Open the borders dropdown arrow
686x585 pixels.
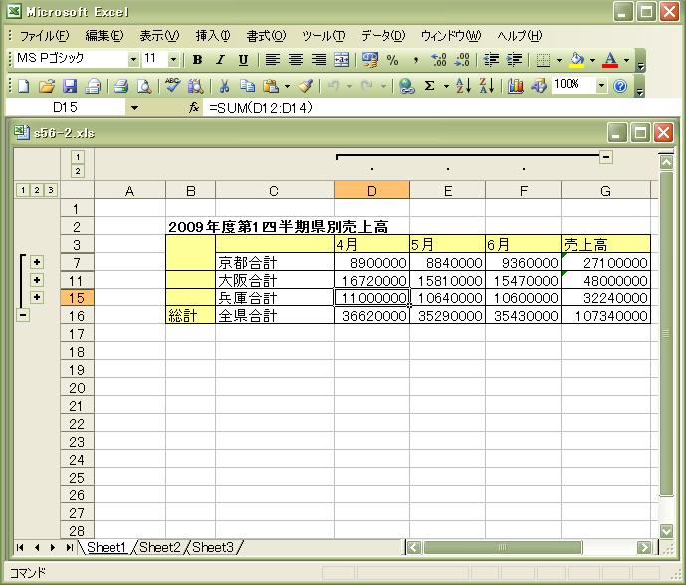tap(559, 60)
